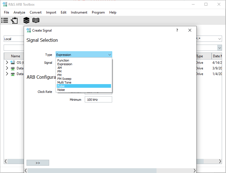Click the dialog horizontal scrollbar thumb
This screenshot has width=226, height=173.
(92, 171)
